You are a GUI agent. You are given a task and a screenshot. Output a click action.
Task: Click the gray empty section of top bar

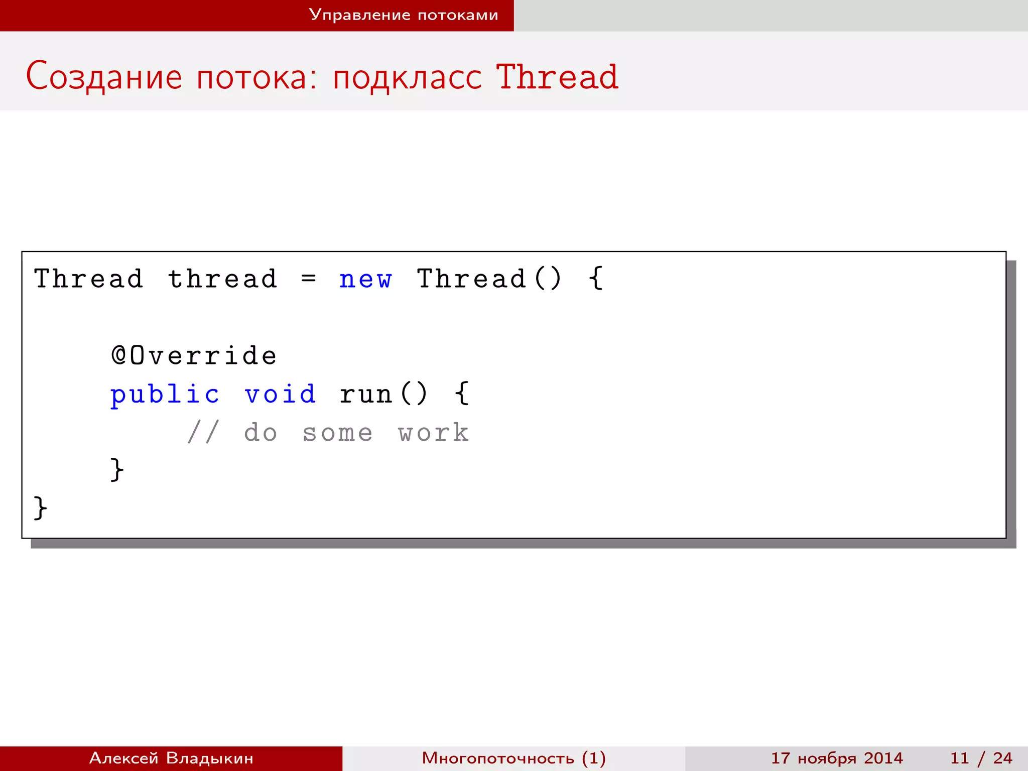770,15
